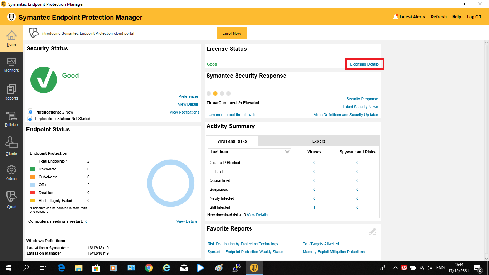Screen dimensions: 489x275
Task: Click the Favorite Reports edit pencil icon
Action: [372, 232]
